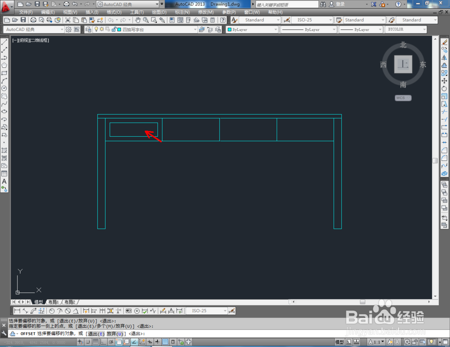The image size is (450, 347).
Task: Select the Spline draw tool
Action: coord(4,104)
